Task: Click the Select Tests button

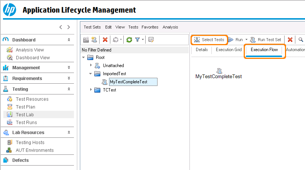Action: (x=209, y=40)
